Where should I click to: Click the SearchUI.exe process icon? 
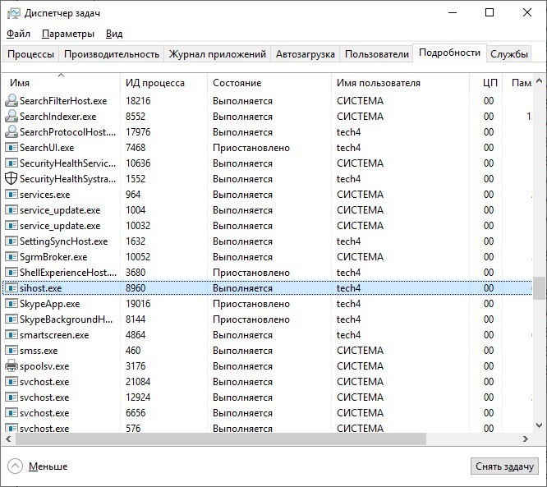11,148
